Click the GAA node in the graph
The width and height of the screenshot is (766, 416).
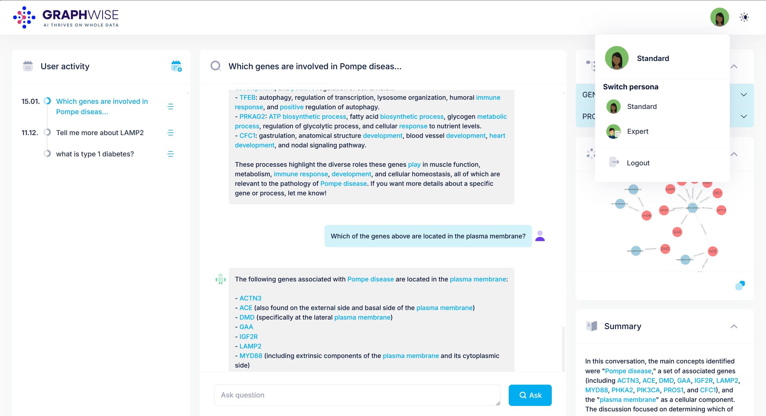point(677,232)
